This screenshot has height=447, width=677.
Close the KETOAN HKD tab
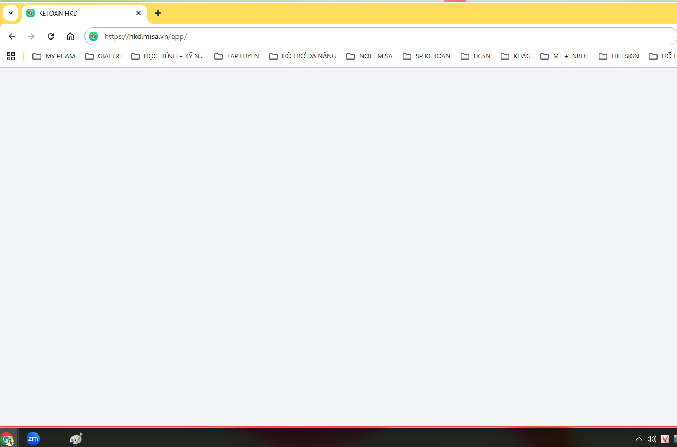[139, 13]
